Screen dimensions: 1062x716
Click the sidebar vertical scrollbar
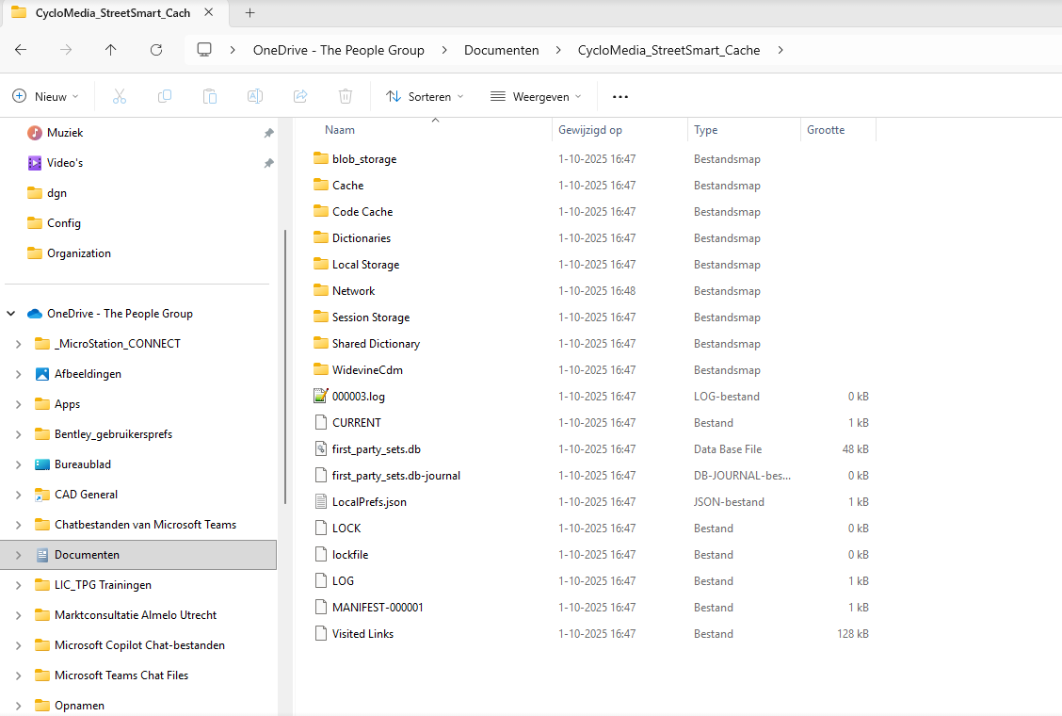(x=285, y=366)
